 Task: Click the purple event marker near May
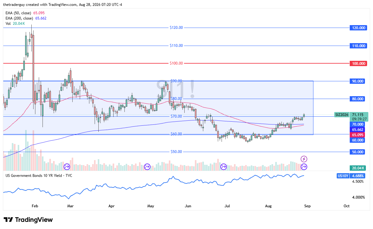[147, 167]
